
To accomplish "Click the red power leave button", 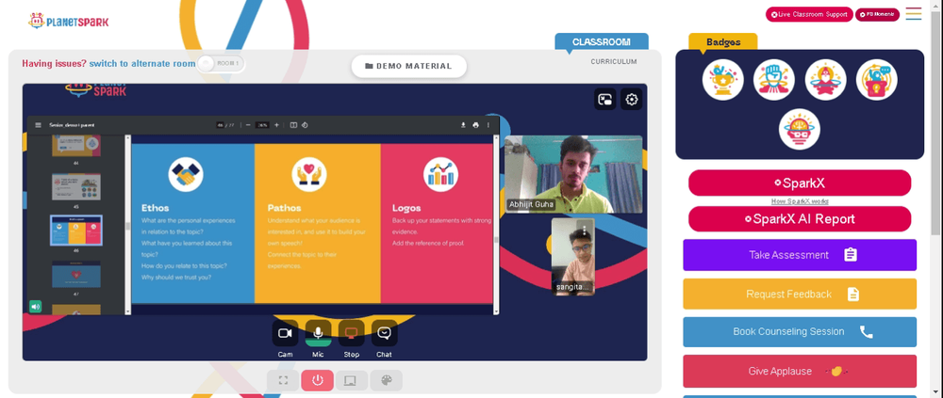I will pyautogui.click(x=318, y=380).
